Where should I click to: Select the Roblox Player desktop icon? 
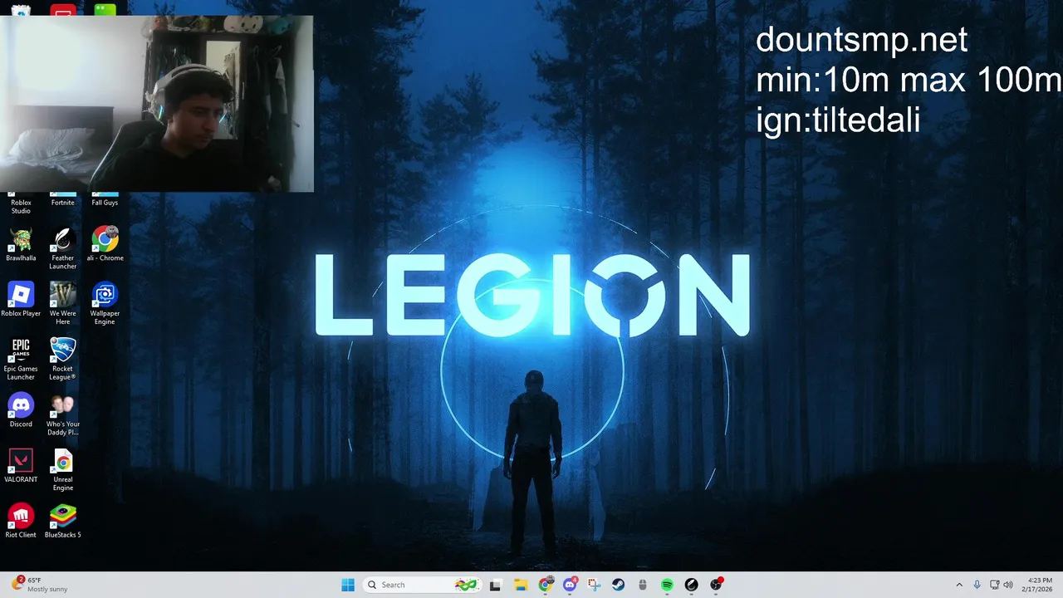pyautogui.click(x=21, y=300)
